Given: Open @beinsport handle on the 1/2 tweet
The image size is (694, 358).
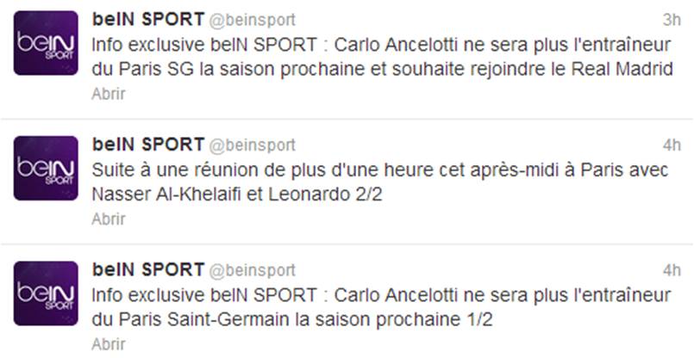Looking at the screenshot, I should coord(253,270).
